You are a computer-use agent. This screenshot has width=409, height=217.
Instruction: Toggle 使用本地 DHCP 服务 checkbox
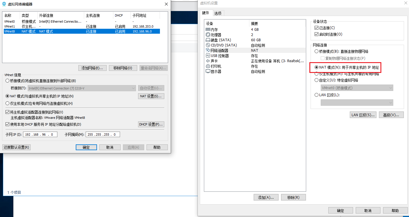point(8,124)
